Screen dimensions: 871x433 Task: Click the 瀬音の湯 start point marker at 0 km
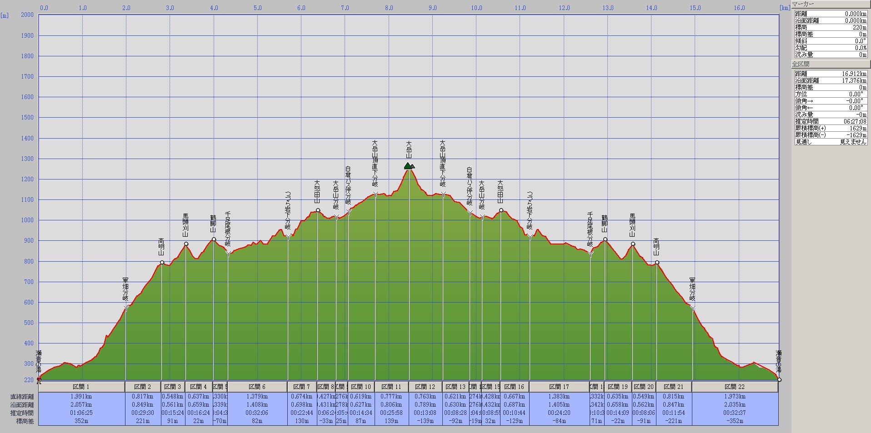point(39,379)
